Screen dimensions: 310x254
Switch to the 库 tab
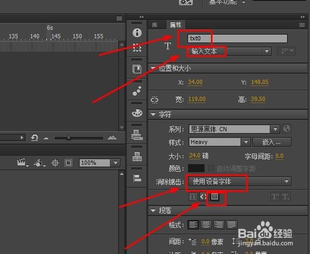[x=155, y=25]
